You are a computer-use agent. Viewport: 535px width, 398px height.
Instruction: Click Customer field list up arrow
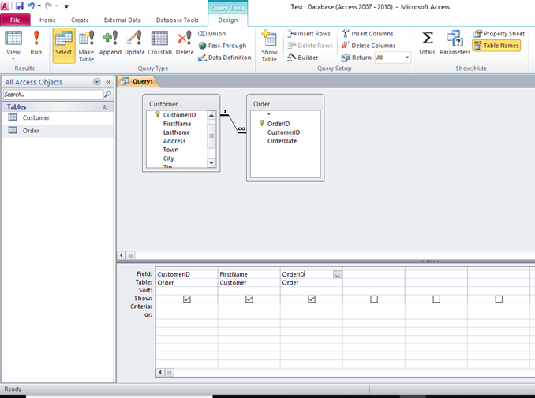coord(211,116)
